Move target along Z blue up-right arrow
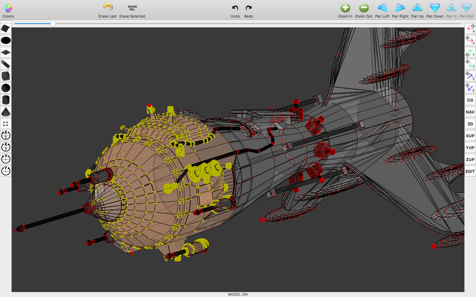Viewport: 476px width, 297px height. 470,76
